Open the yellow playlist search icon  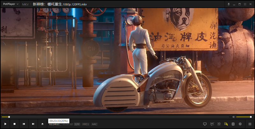click(x=226, y=124)
